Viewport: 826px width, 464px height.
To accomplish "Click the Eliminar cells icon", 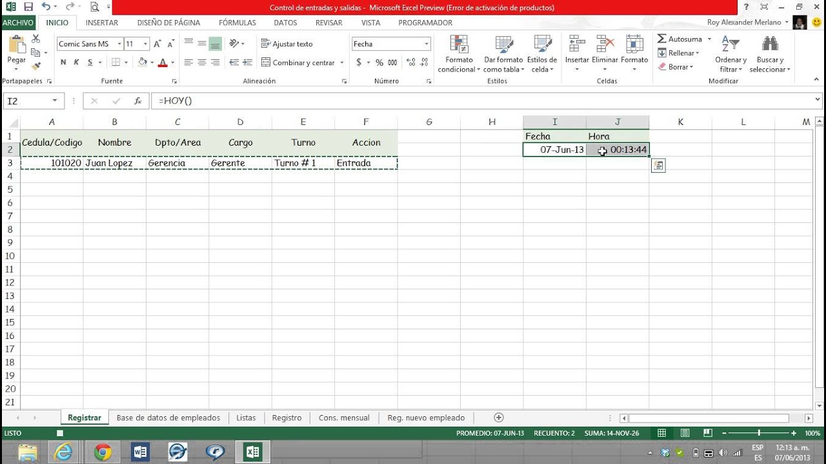I will coord(605,44).
